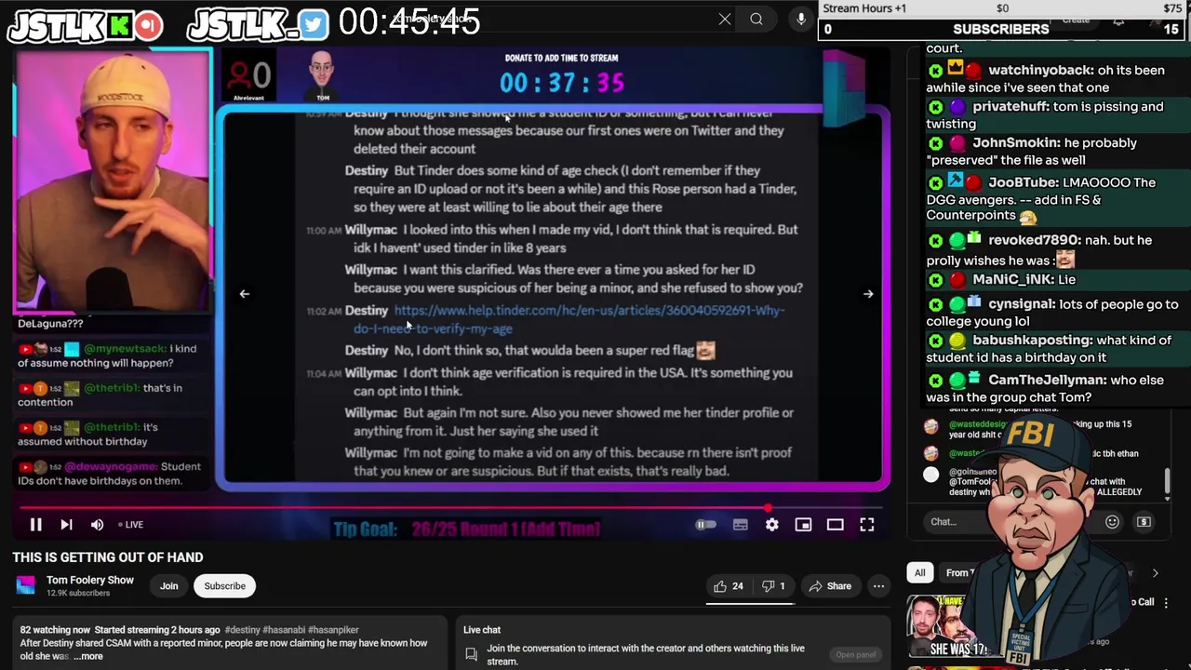Skip to next video in player
Image resolution: width=1191 pixels, height=670 pixels.
66,525
